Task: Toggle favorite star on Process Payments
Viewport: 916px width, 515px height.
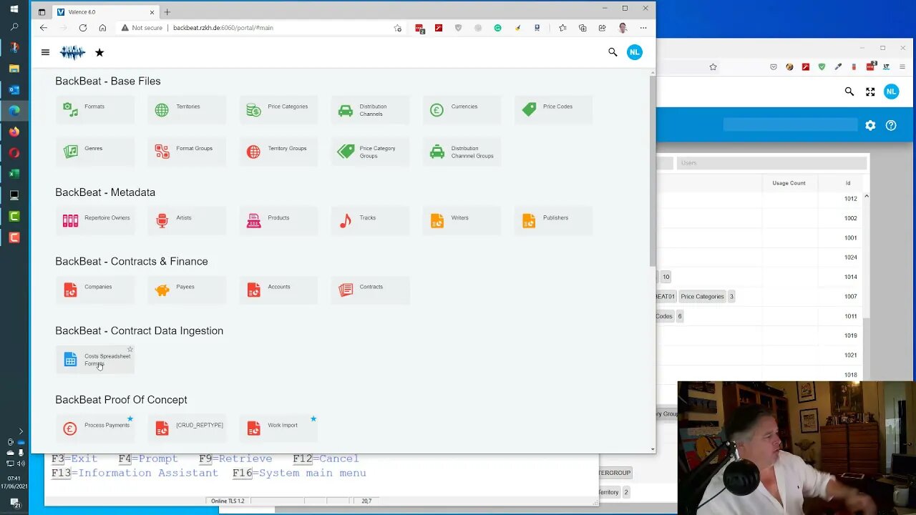Action: pos(130,418)
